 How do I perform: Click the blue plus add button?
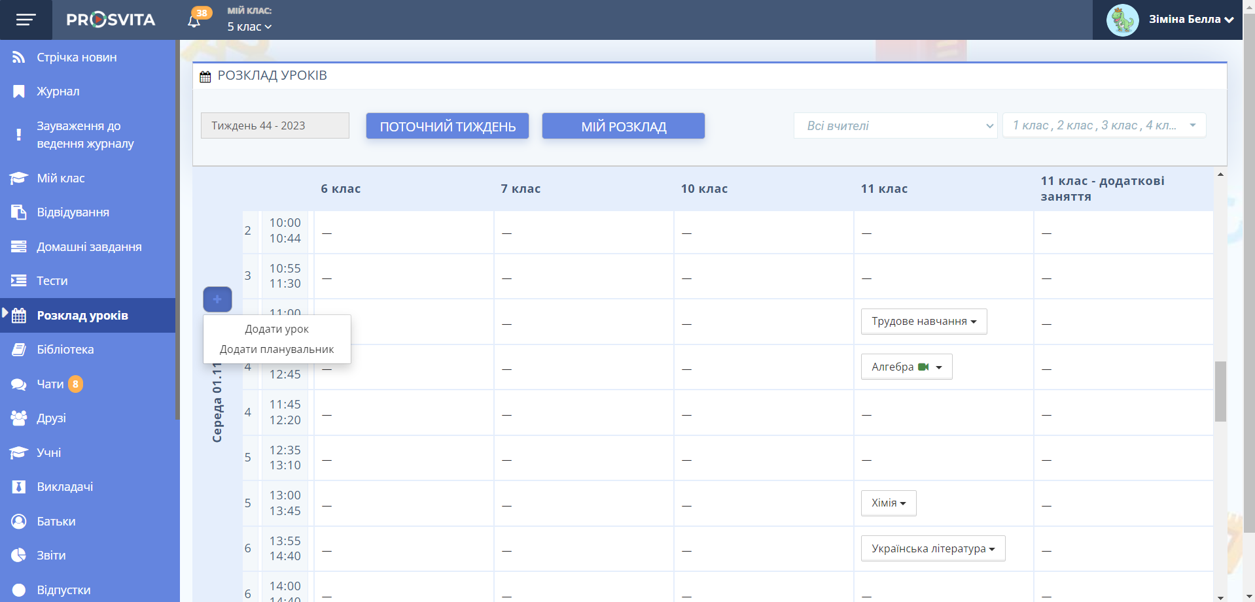tap(217, 299)
